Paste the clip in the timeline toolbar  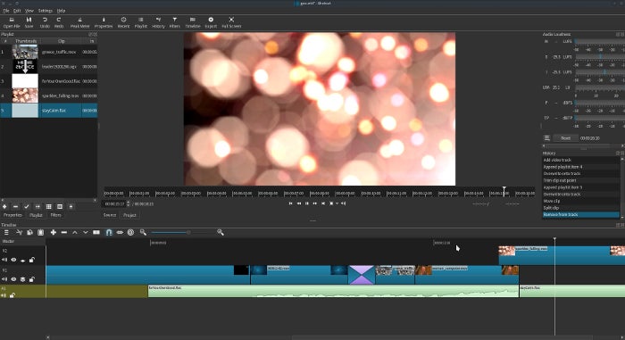coord(40,232)
